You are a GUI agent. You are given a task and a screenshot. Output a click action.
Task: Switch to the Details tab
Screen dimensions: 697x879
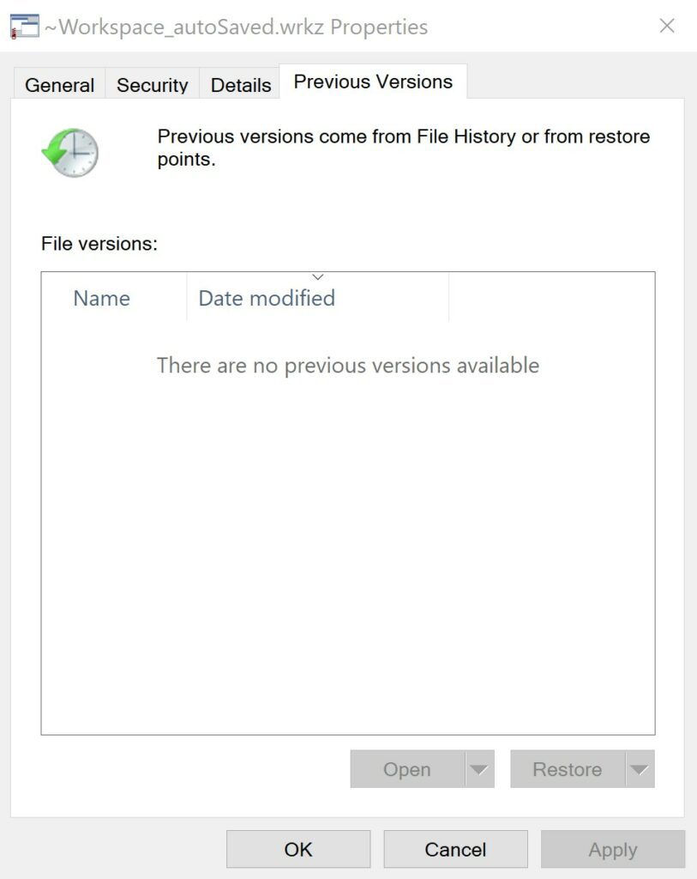239,84
